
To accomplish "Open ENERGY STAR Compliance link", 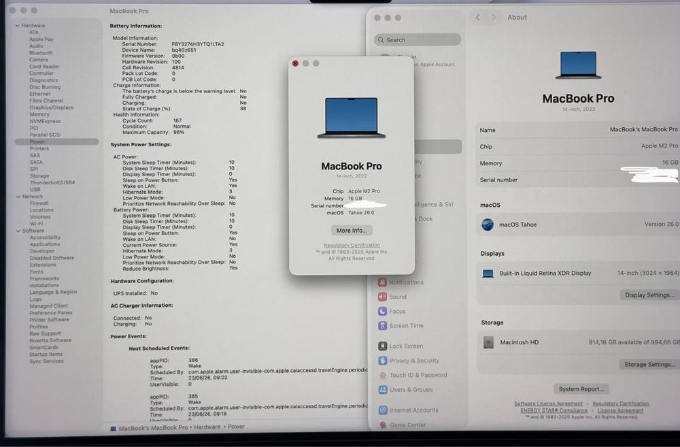I will tap(554, 410).
